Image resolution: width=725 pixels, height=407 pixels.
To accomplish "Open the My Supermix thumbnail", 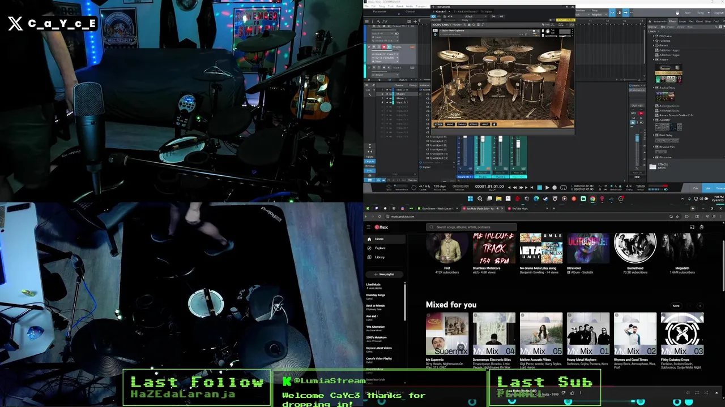I will (447, 334).
